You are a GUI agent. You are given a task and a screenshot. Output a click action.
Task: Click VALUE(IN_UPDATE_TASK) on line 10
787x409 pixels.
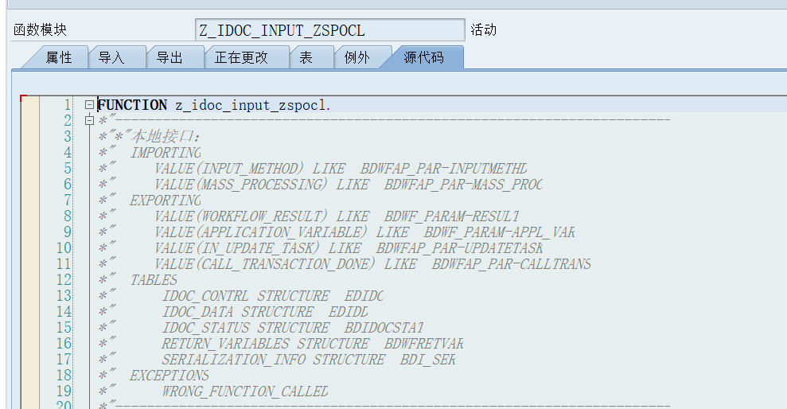[x=236, y=248]
